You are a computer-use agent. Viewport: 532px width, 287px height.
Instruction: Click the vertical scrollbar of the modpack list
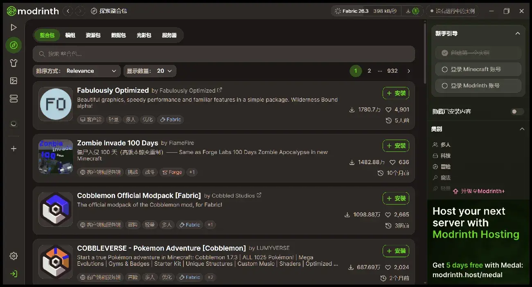coord(425,53)
